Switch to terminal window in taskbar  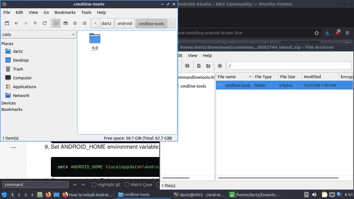tap(199, 195)
